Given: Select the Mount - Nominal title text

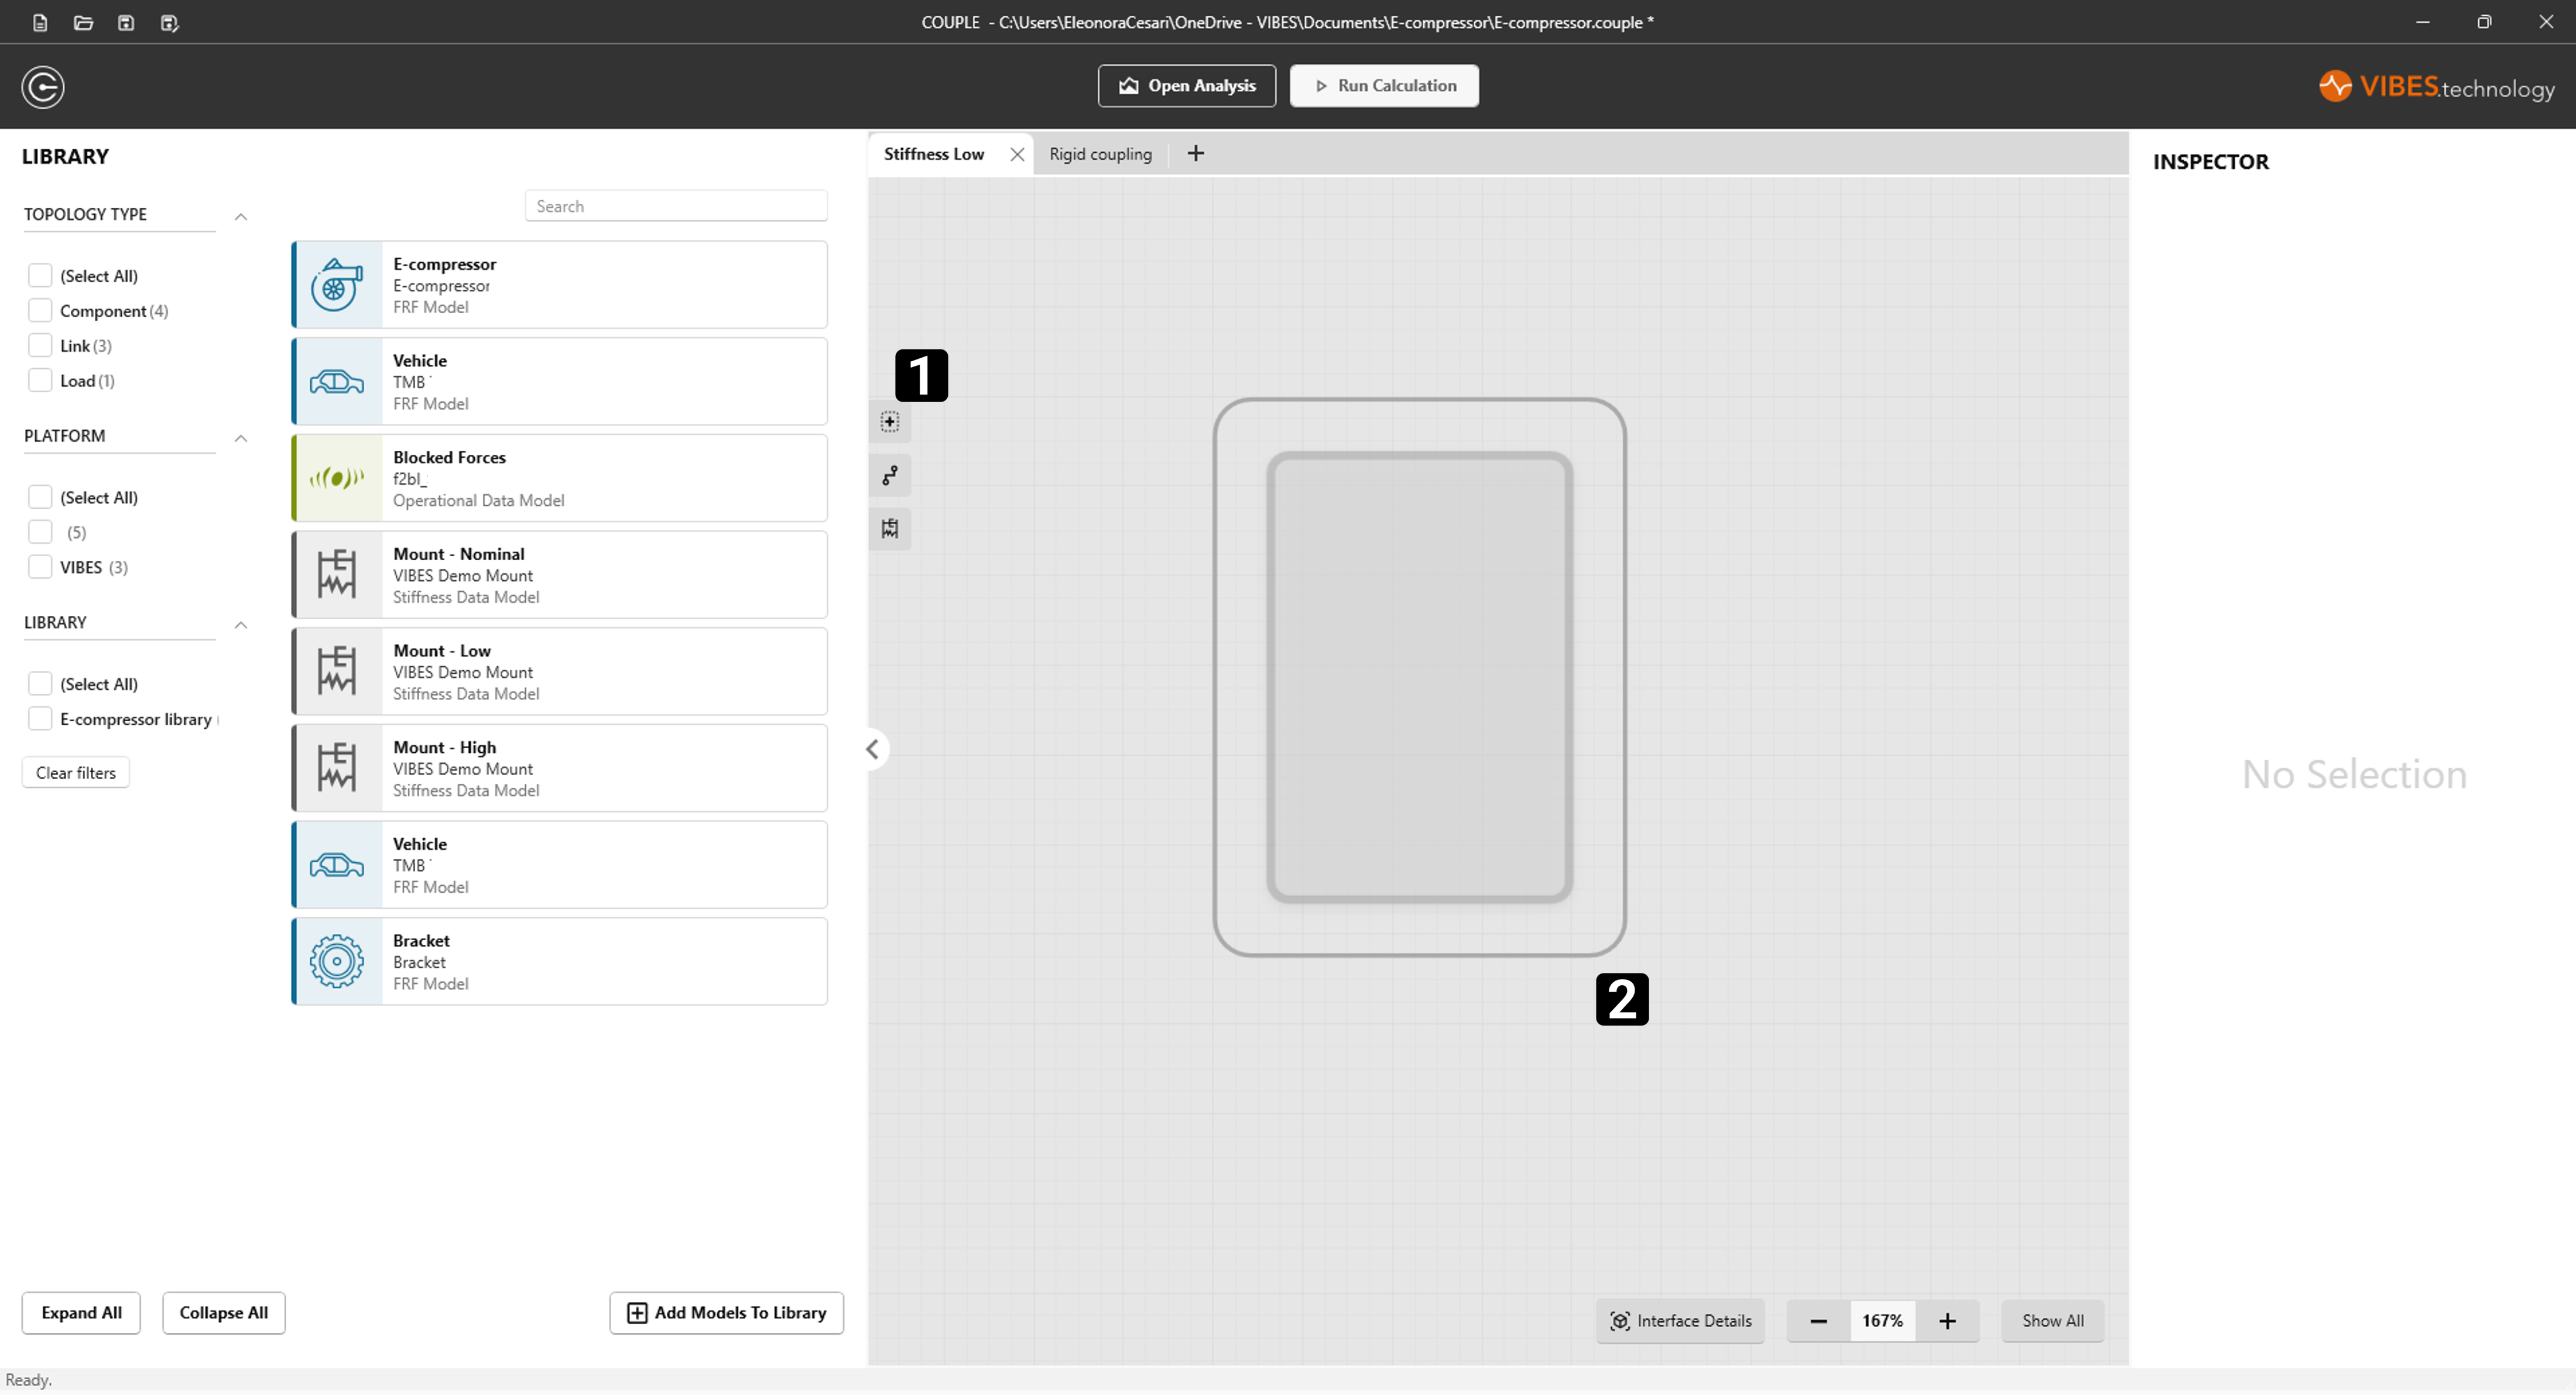Looking at the screenshot, I should click(459, 554).
